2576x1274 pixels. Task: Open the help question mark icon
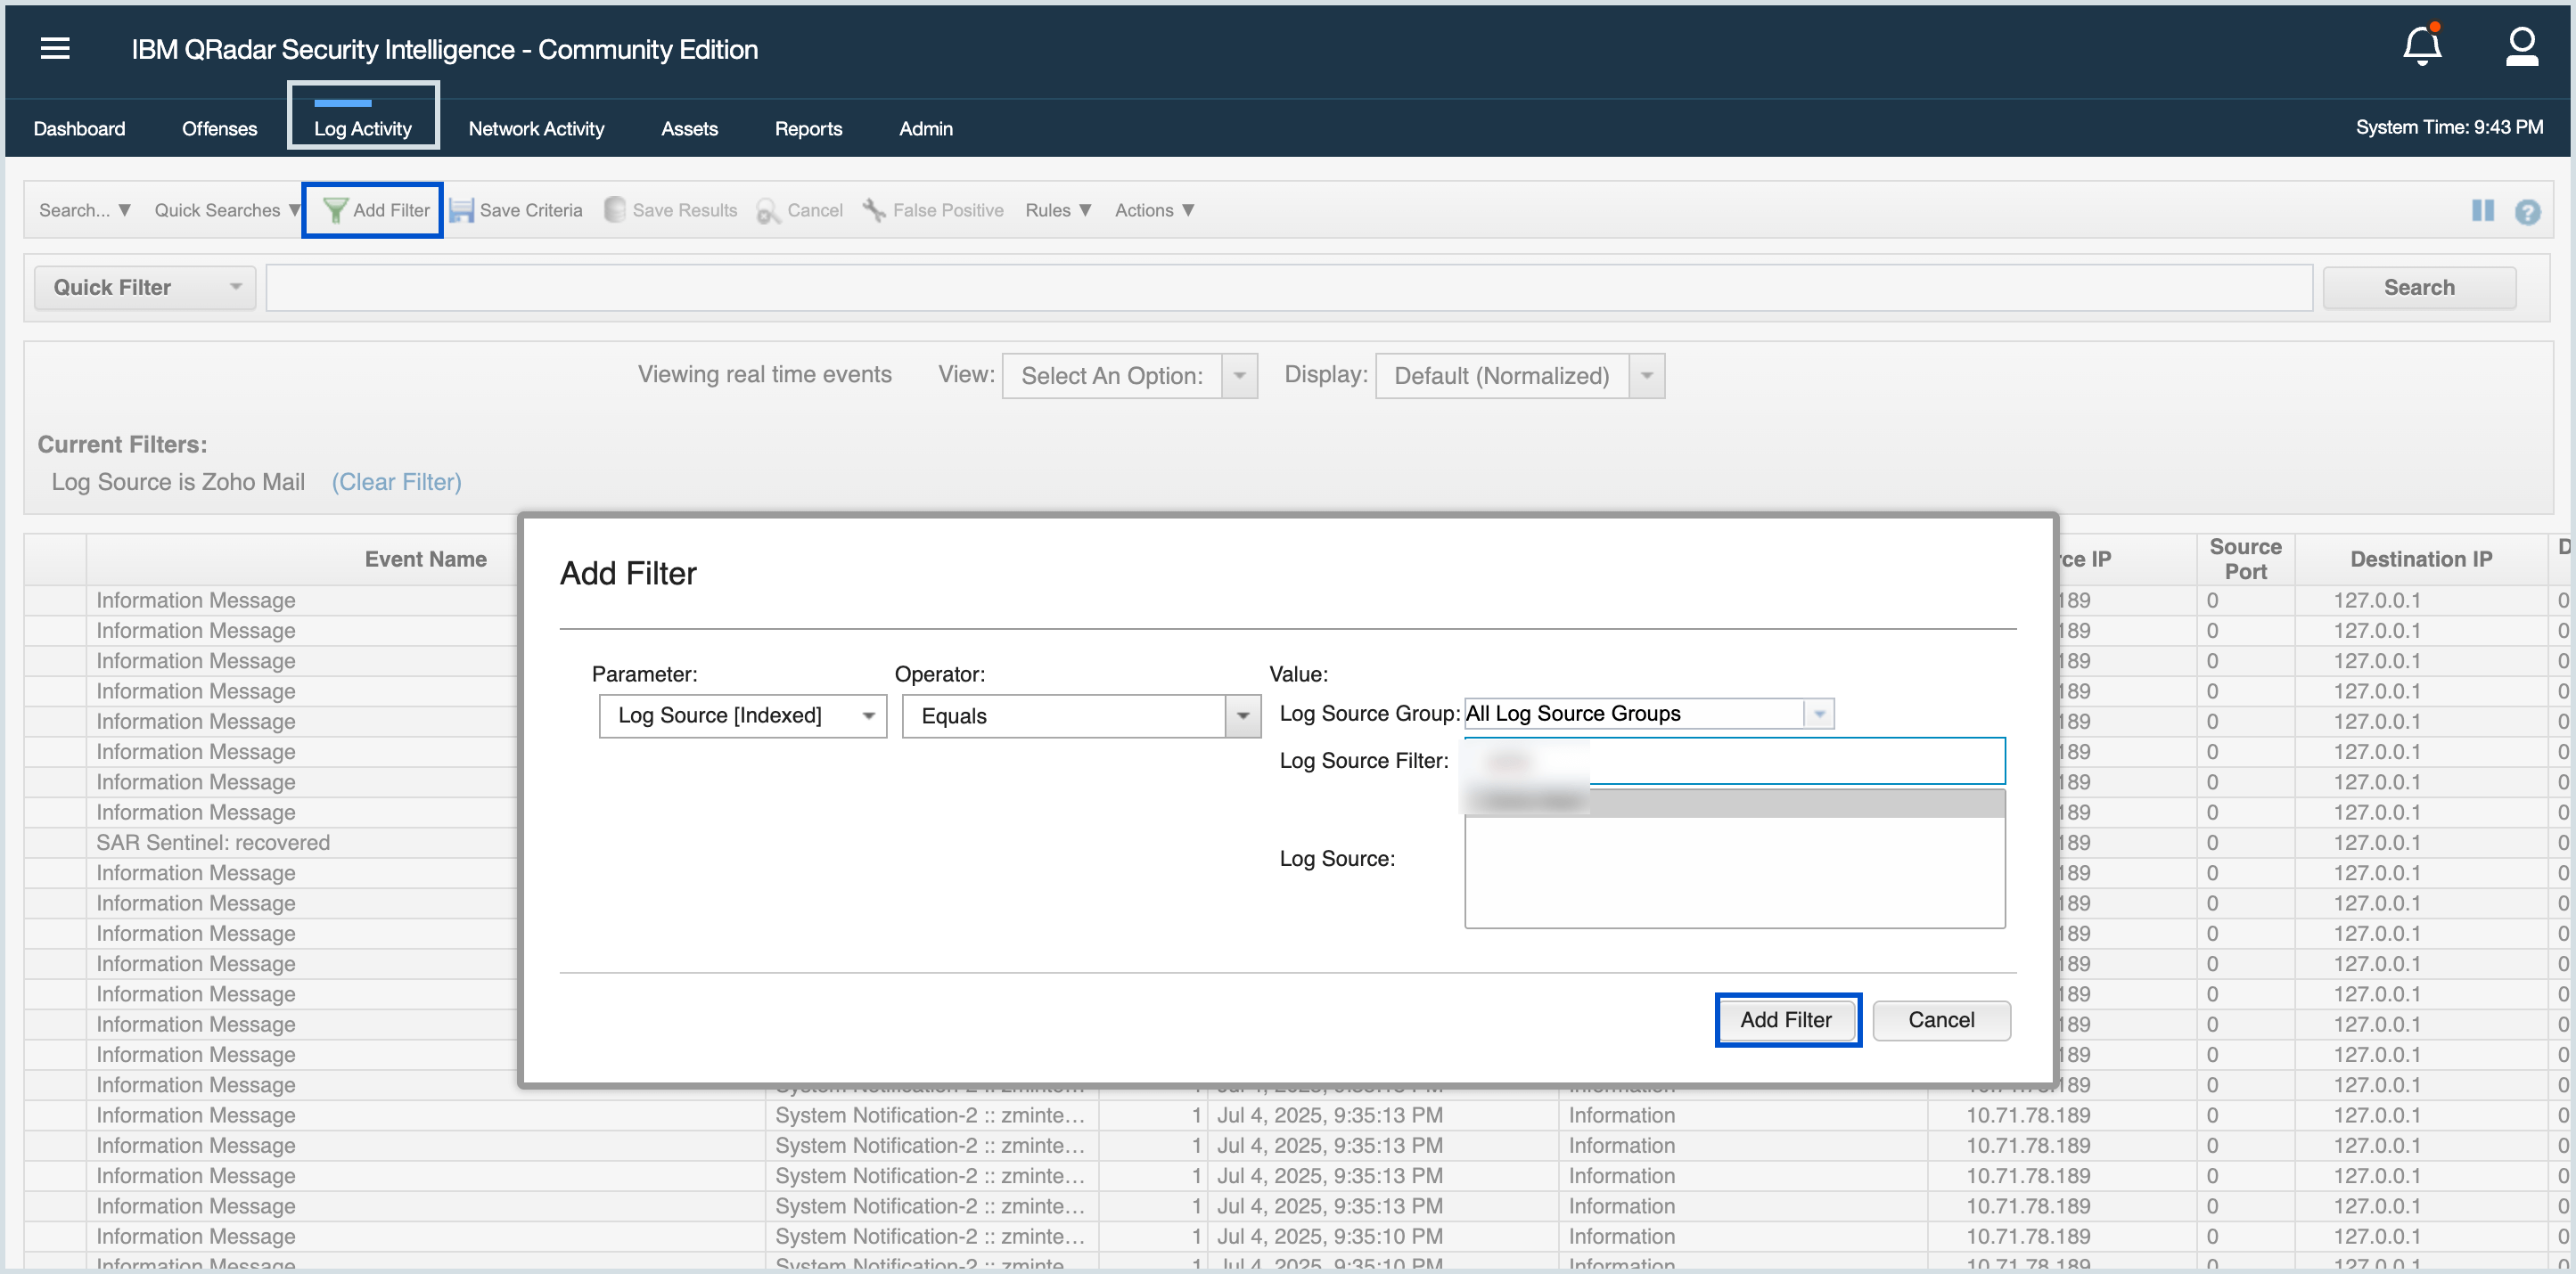coord(2527,212)
